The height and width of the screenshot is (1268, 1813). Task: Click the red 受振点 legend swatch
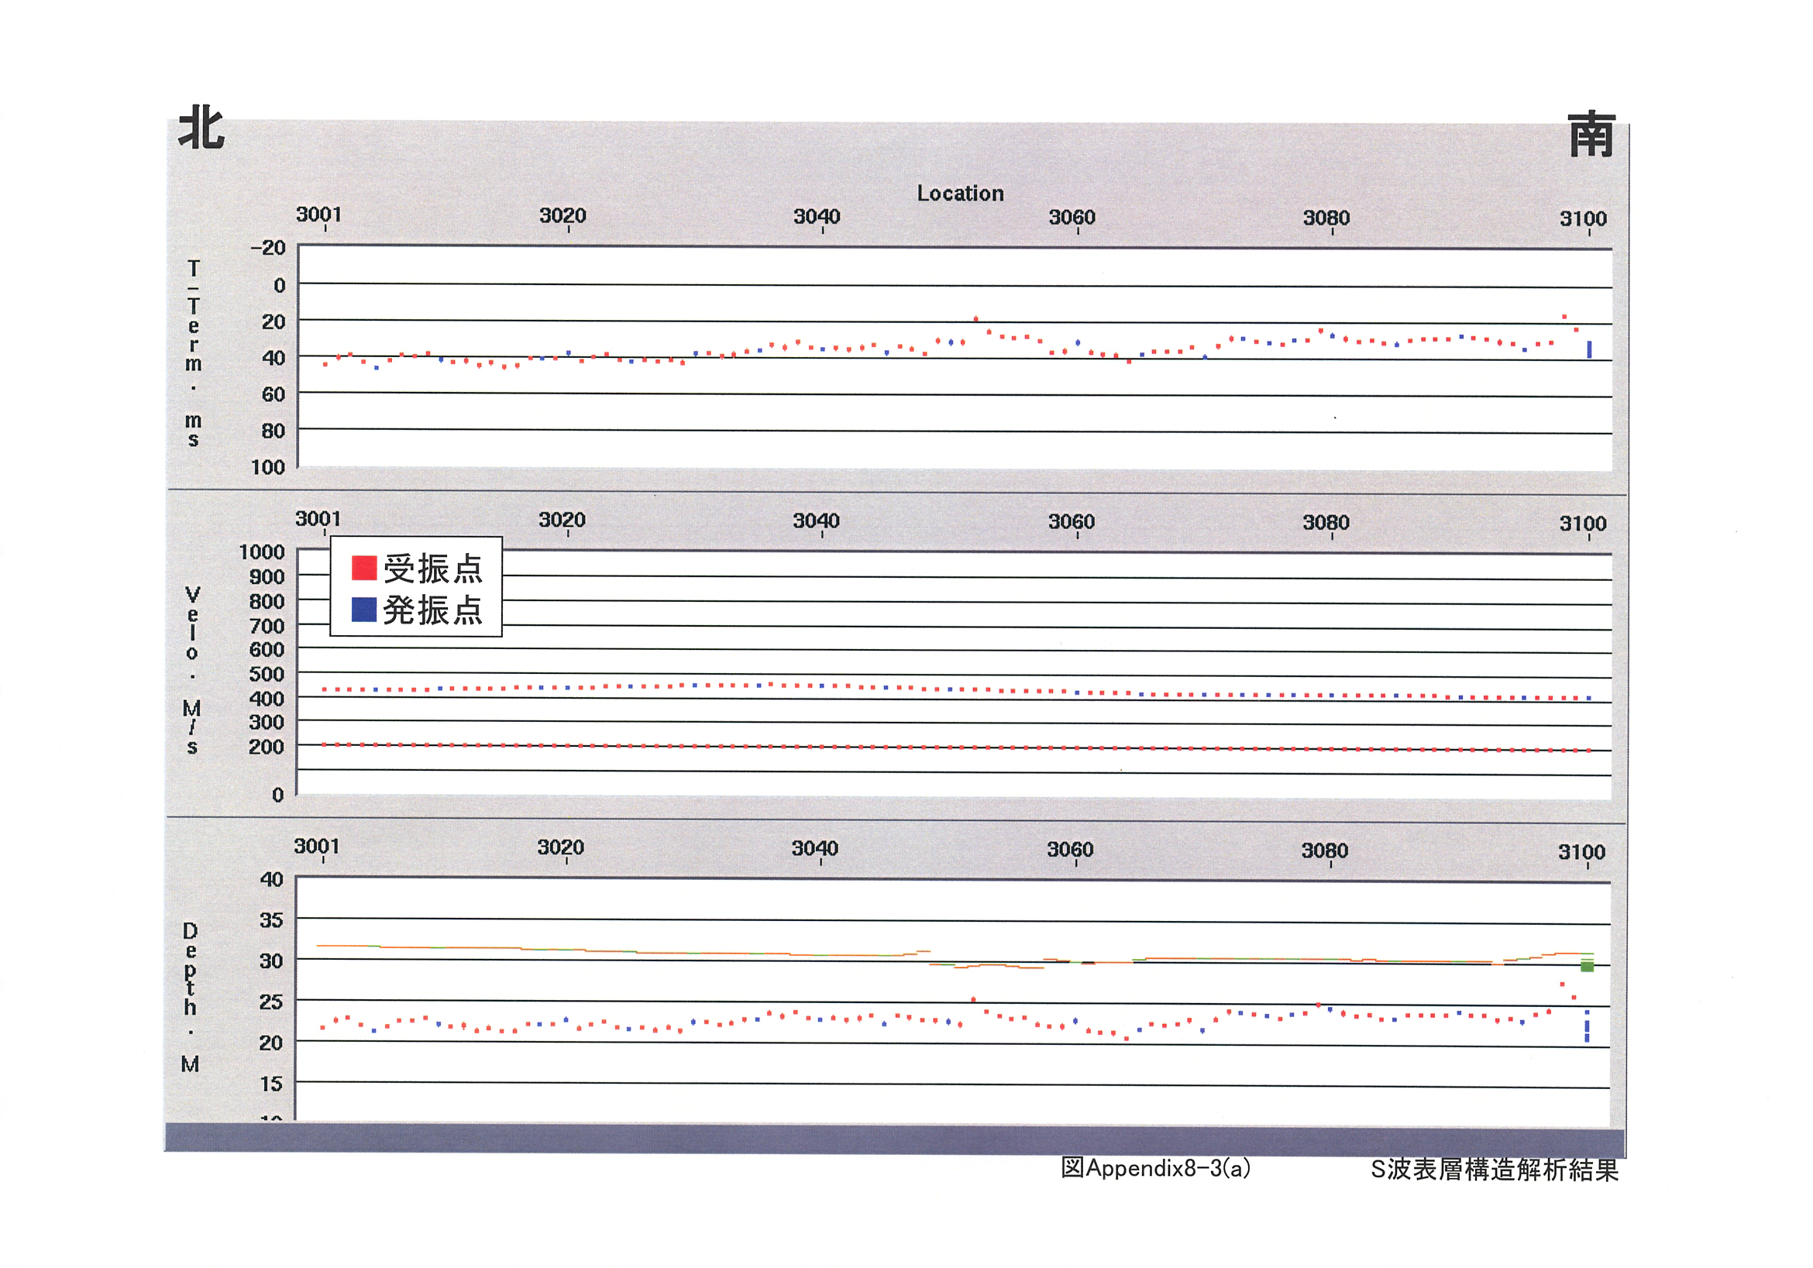[364, 568]
